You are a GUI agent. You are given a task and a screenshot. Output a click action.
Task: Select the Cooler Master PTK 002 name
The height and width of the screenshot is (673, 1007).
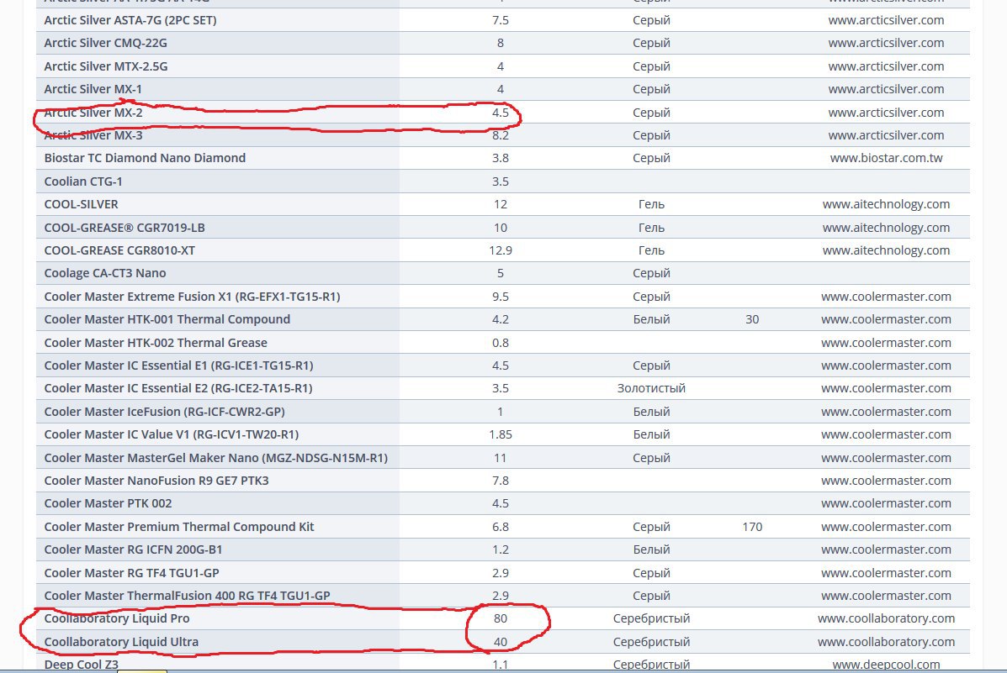click(108, 503)
